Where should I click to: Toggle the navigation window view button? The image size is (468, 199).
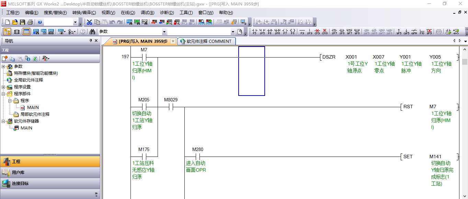point(7,32)
